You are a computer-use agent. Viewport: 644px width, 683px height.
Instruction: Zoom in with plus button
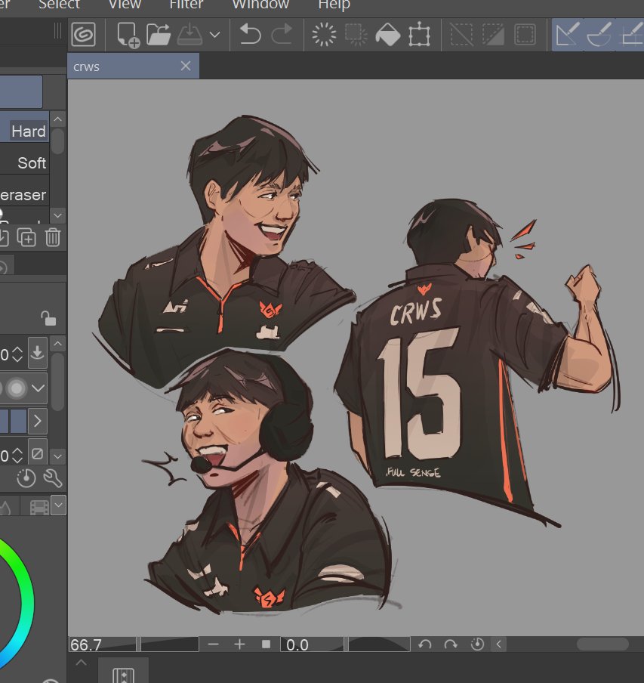(x=240, y=644)
